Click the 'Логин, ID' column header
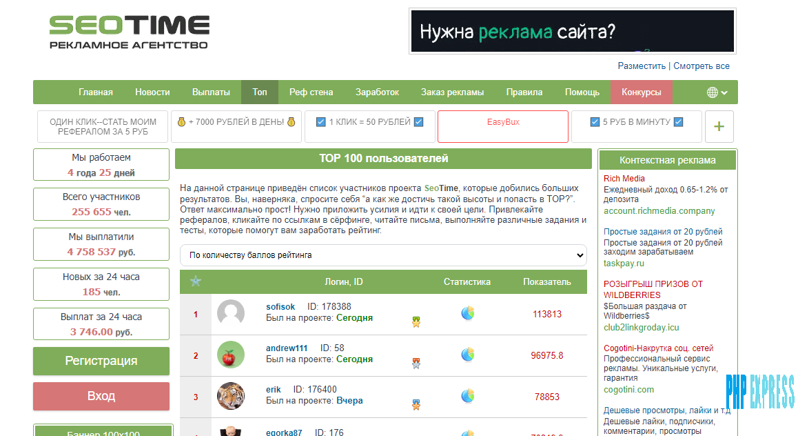The image size is (809, 436). coord(344,282)
